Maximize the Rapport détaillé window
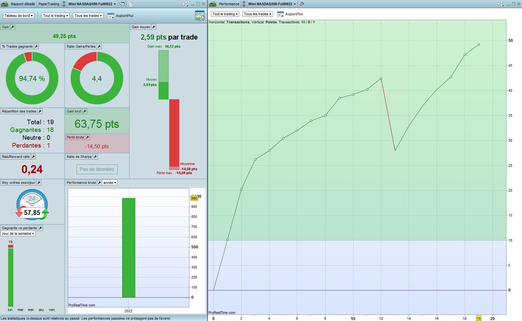This screenshot has width=522, height=321. pyautogui.click(x=198, y=4)
